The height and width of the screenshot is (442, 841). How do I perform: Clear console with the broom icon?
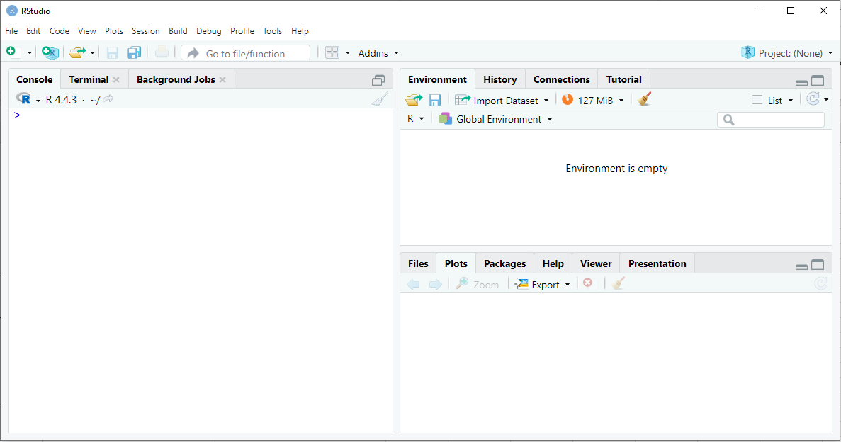click(380, 100)
